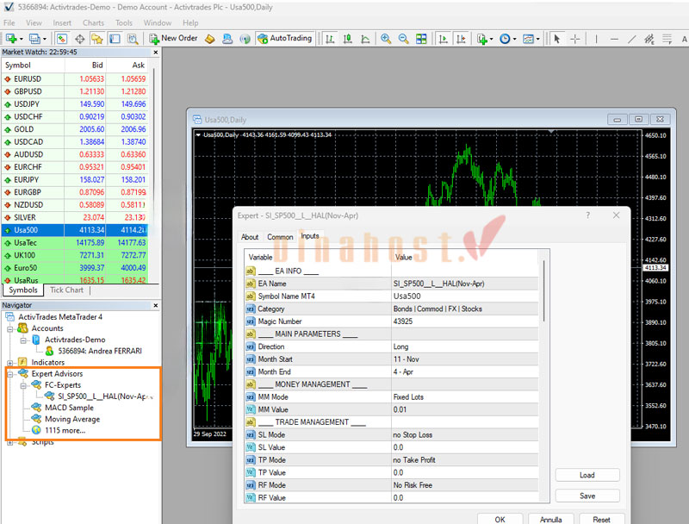Viewport: 689px width, 524px height.
Task: Tile chart windows using toolbar icon
Action: pos(421,39)
